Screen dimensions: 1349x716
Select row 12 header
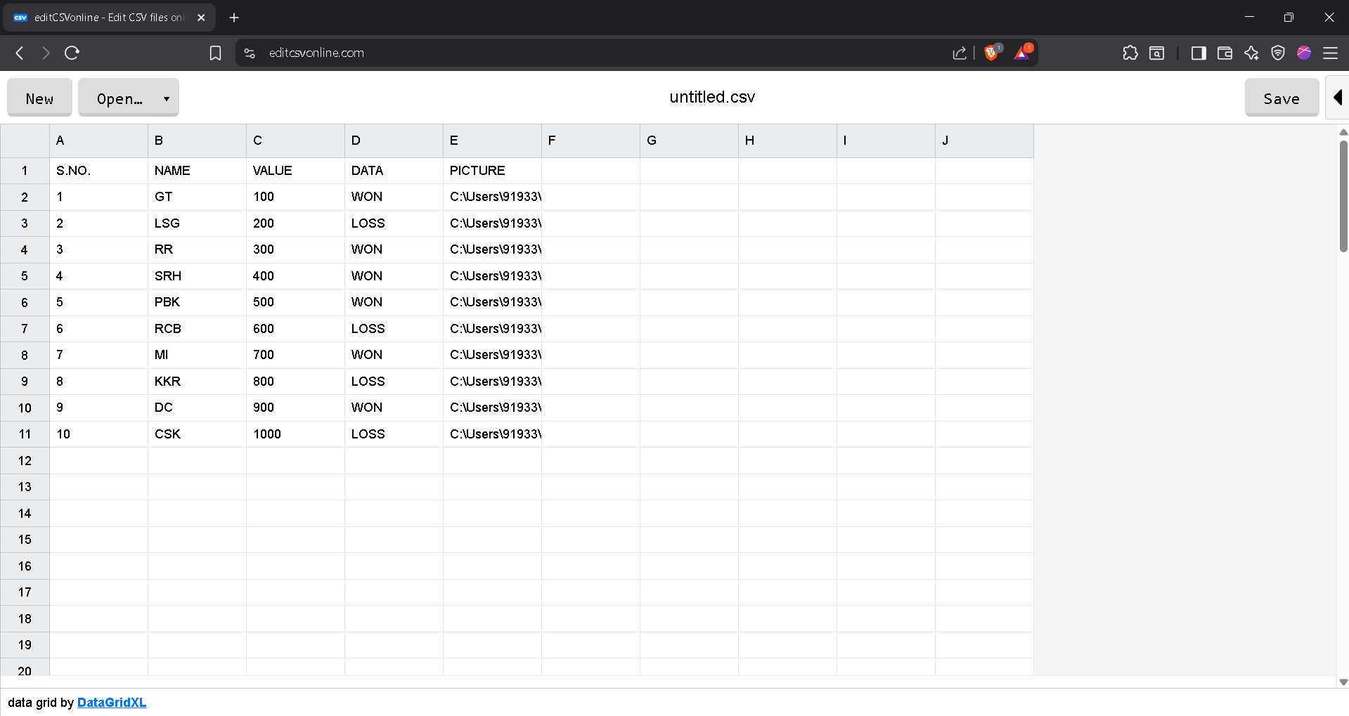pyautogui.click(x=25, y=461)
